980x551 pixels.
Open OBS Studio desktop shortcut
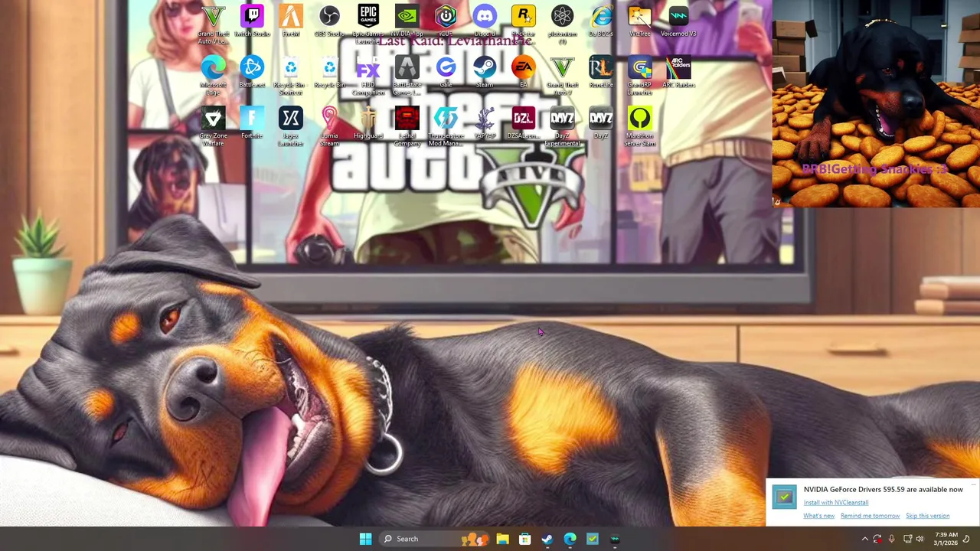(x=329, y=21)
